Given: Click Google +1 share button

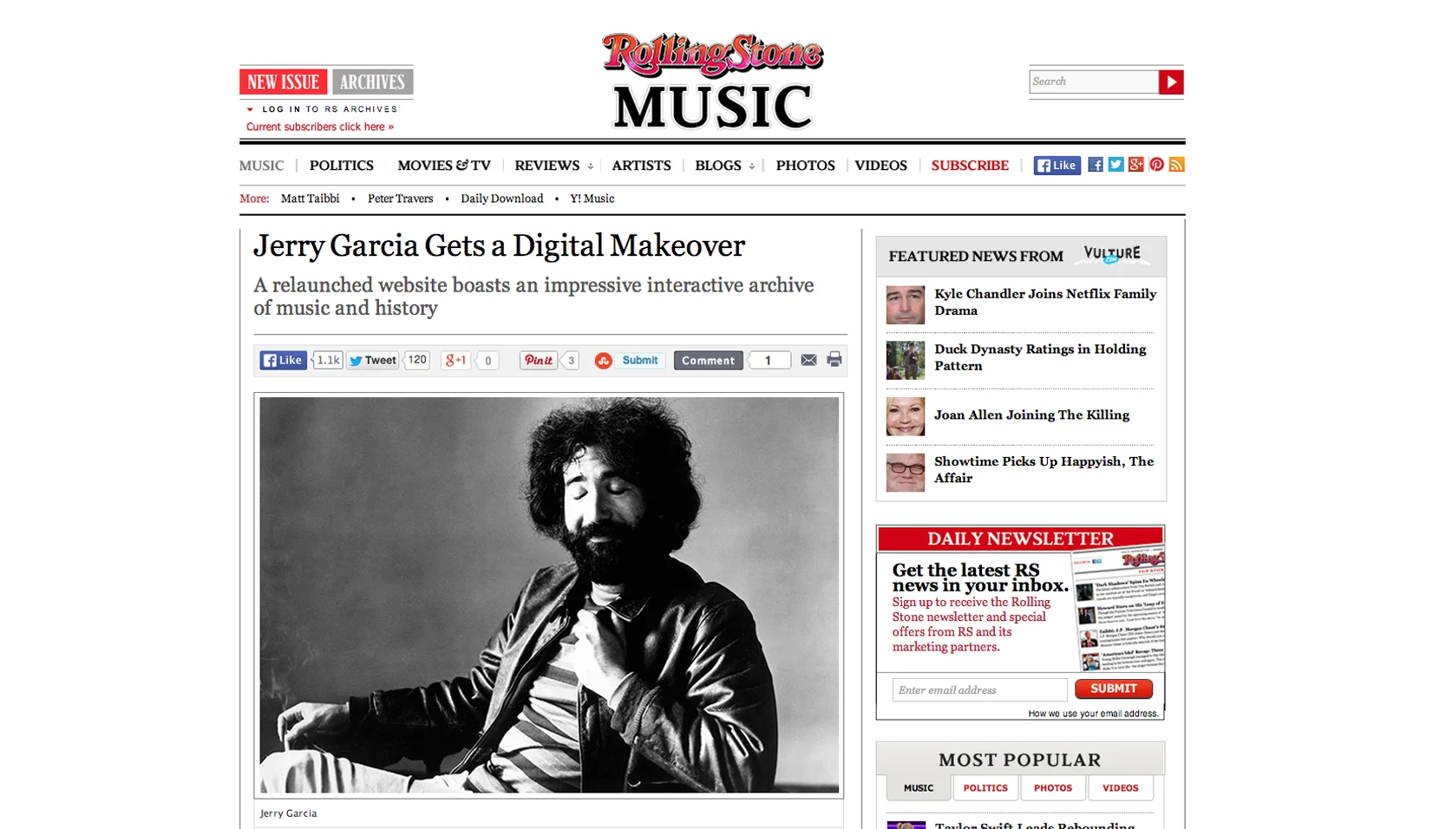Looking at the screenshot, I should click(456, 361).
